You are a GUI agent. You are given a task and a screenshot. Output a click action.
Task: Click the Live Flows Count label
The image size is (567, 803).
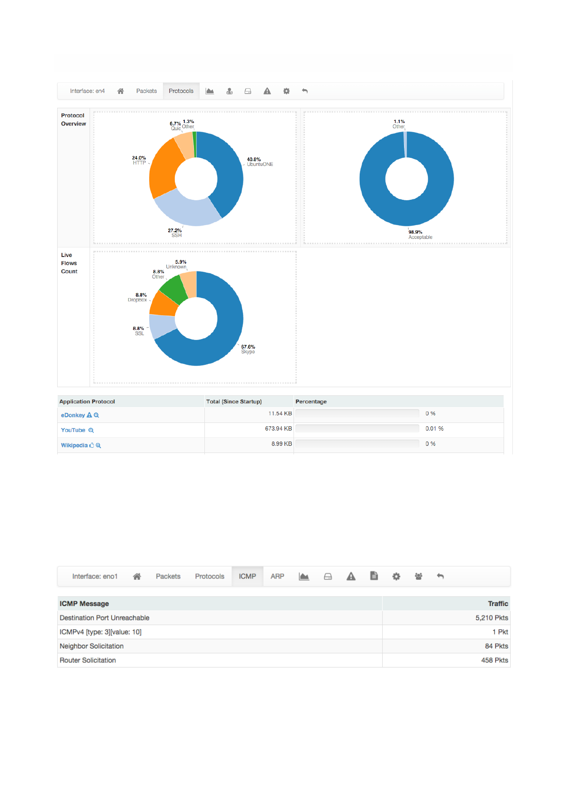coord(69,263)
